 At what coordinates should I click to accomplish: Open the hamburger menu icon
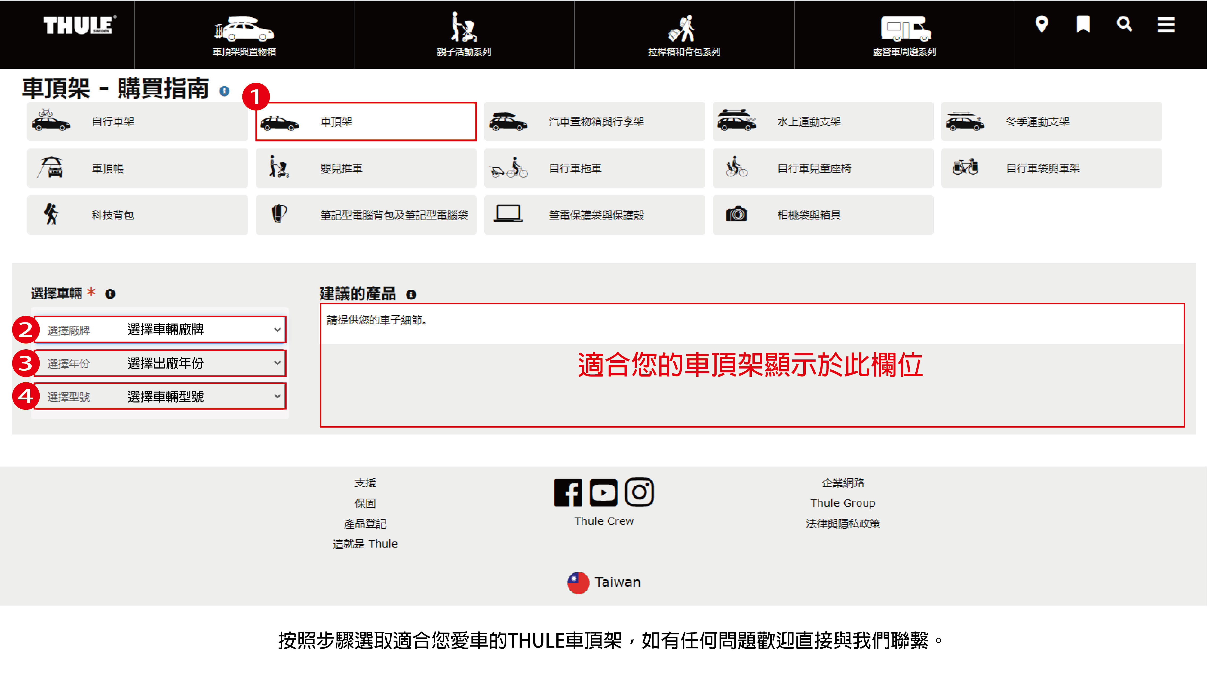[1165, 24]
